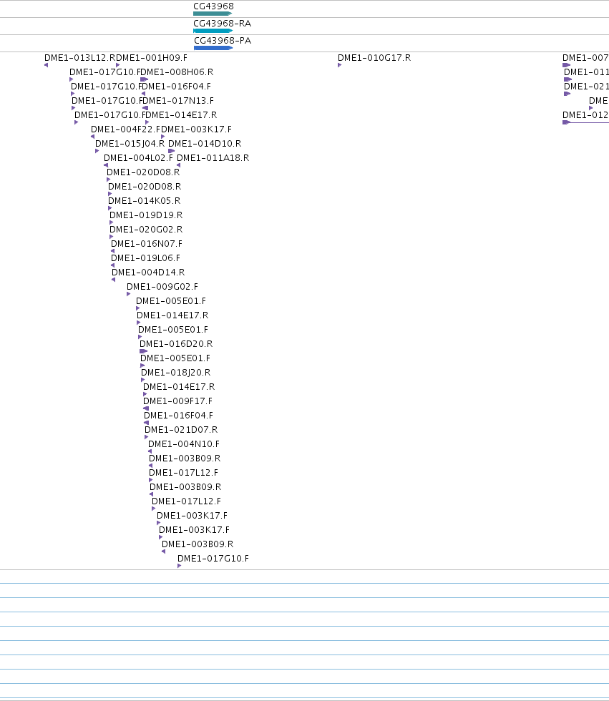Click the arrow glyph under DME1-021D07.R

pyautogui.click(x=146, y=437)
